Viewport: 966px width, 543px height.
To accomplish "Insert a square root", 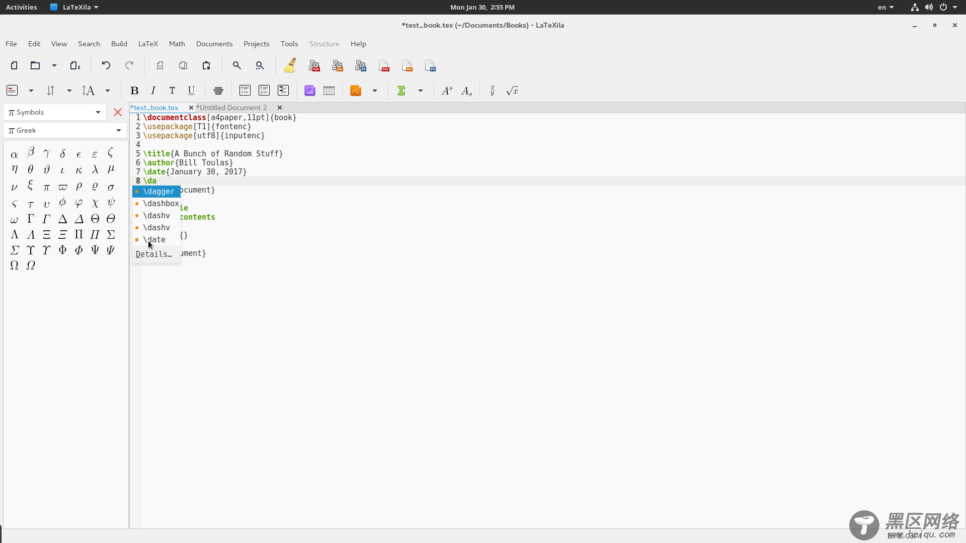I will coord(512,90).
